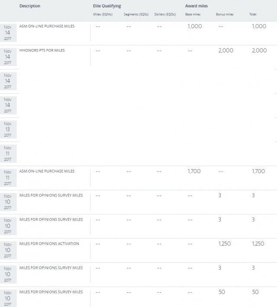
Task: Open the HHONORS PTS FOR MILES entry
Action: pyautogui.click(x=42, y=50)
